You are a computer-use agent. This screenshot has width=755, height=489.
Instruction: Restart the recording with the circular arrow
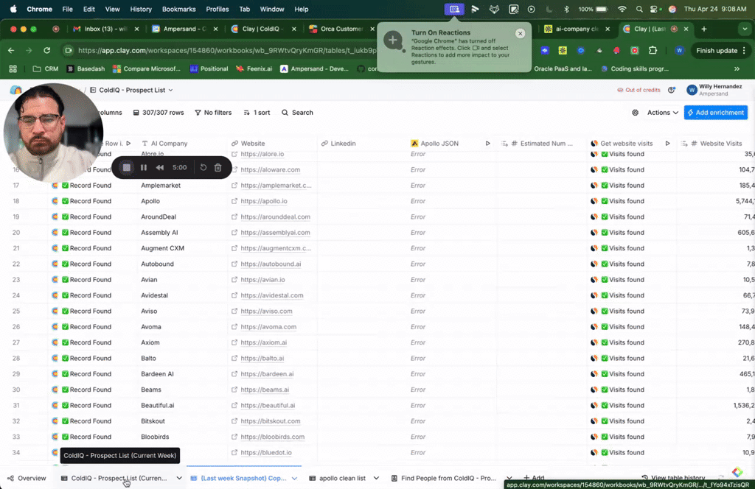tap(203, 168)
